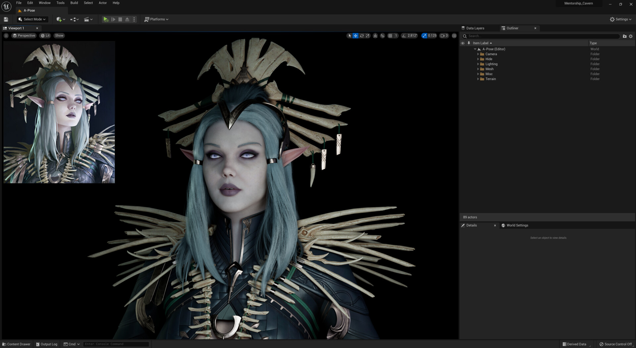Viewport: 636px width, 348px height.
Task: Switch to the World Settings tab
Action: 517,225
